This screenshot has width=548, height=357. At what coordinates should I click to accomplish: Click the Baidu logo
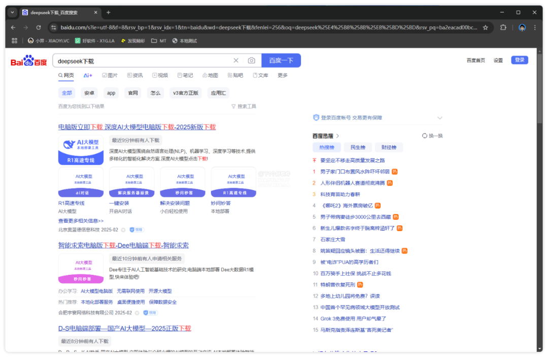[x=29, y=61]
